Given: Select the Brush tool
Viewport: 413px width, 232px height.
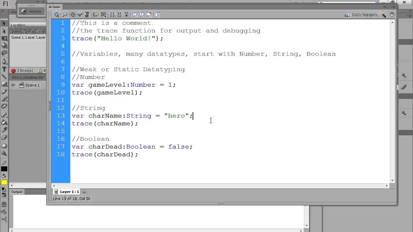Looking at the screenshot, I should pos(4,99).
